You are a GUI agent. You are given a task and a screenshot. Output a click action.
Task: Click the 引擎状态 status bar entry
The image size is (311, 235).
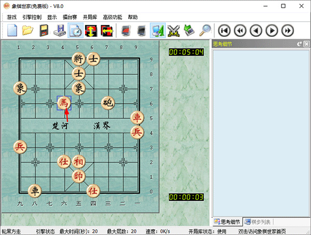tap(45, 231)
